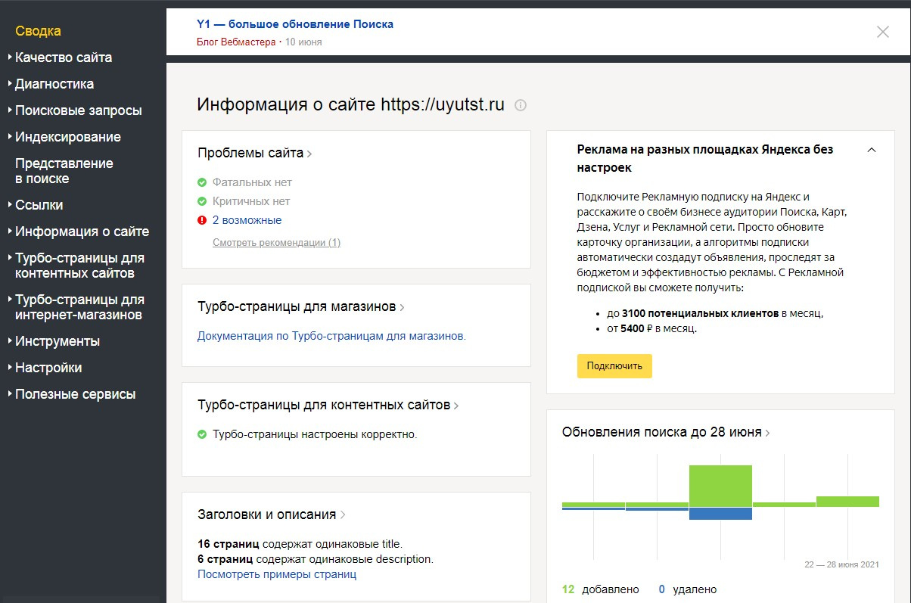The height and width of the screenshot is (603, 911).
Task: Open Представление в поиске sidebar item
Action: point(64,171)
